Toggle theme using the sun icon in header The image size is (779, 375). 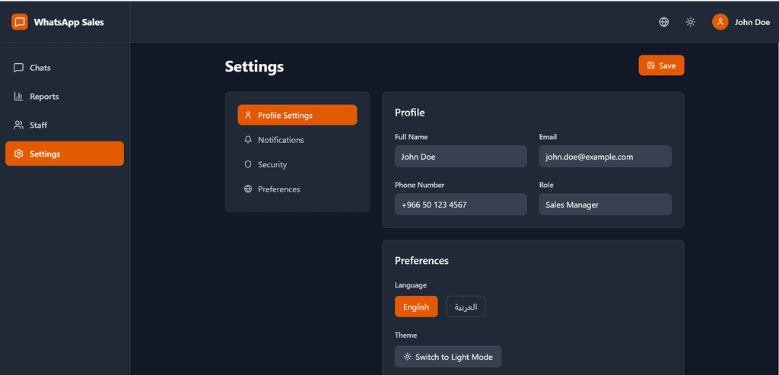[690, 22]
